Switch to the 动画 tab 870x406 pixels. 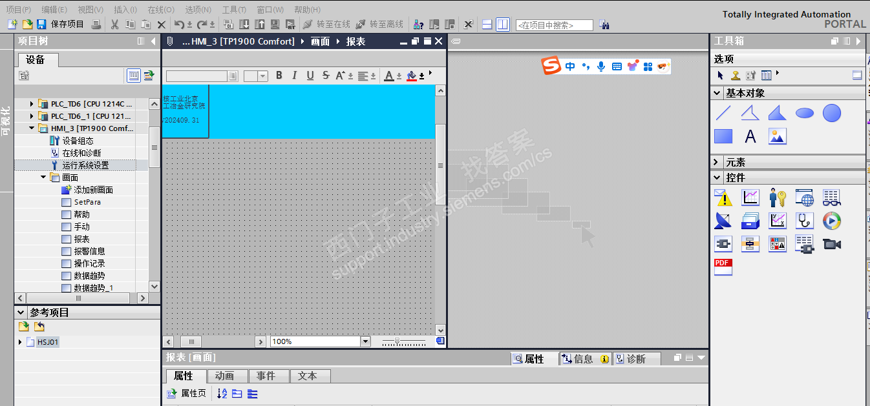coord(228,376)
